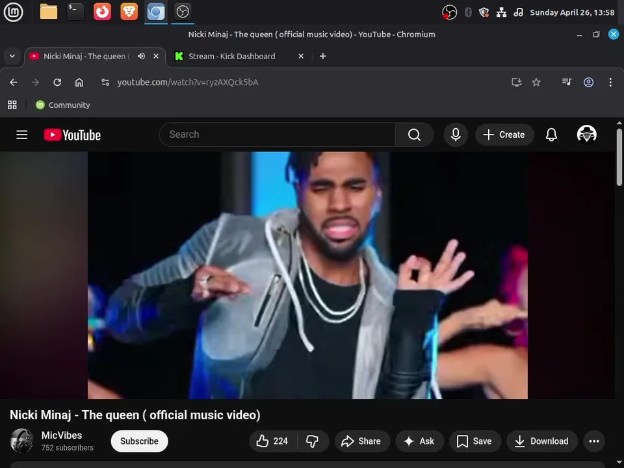624x468 pixels.
Task: Bookmark this page with the star icon
Action: 536,83
